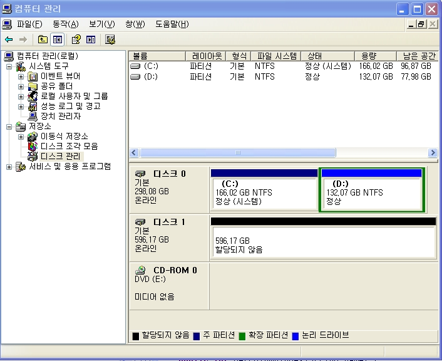Expand the 서비스 및 응용 프로그램 node

tap(9, 167)
